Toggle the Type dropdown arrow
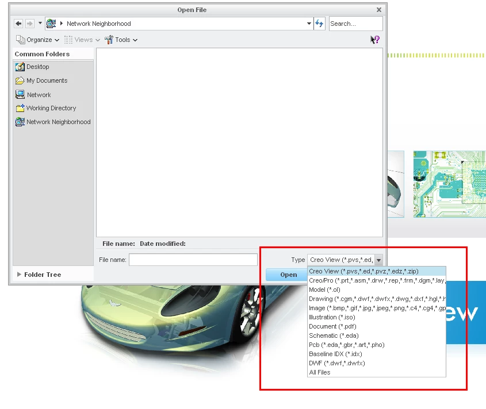 coord(378,260)
